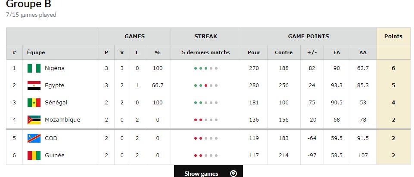Click the COD flag icon
Viewport: 414px width, 177px height.
pyautogui.click(x=34, y=138)
